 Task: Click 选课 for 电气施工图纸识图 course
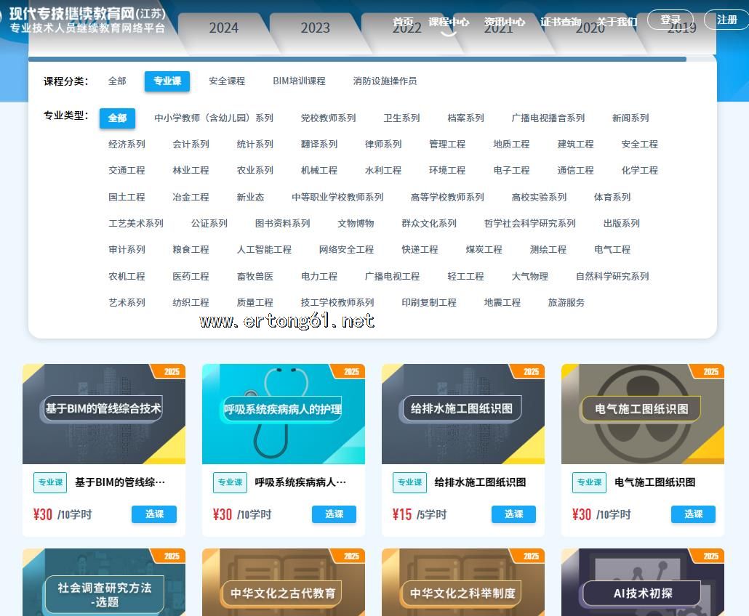tap(693, 514)
